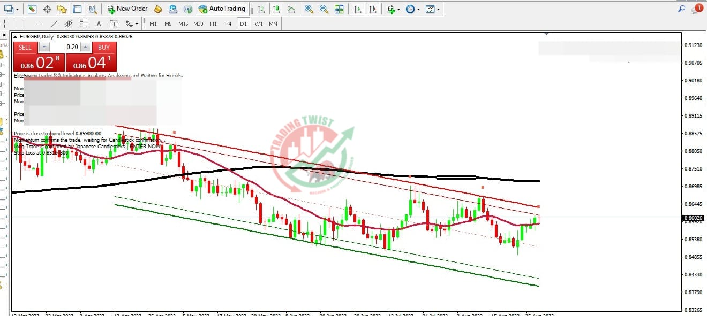The image size is (707, 316).
Task: Open MetaEditor with the yellow book icon
Action: coord(158,9)
